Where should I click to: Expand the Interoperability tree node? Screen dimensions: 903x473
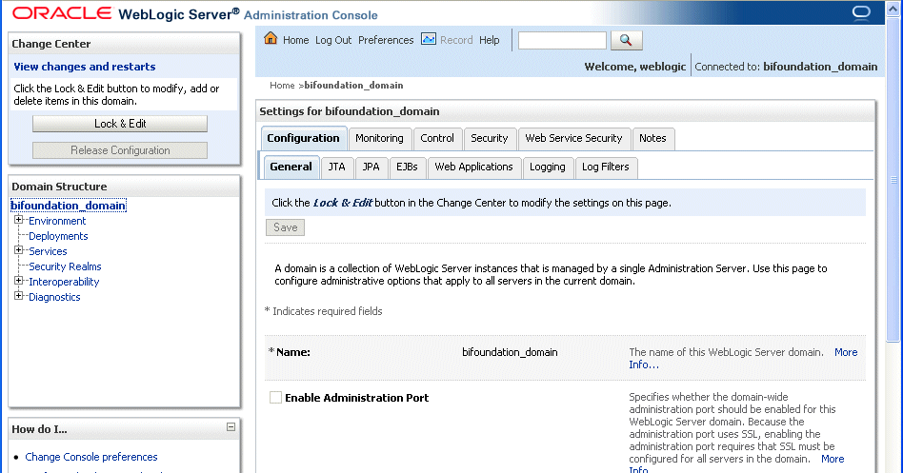click(18, 281)
